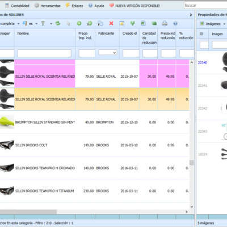Open the Contabilidad menu
This screenshot has width=227, height=227.
(17, 6)
